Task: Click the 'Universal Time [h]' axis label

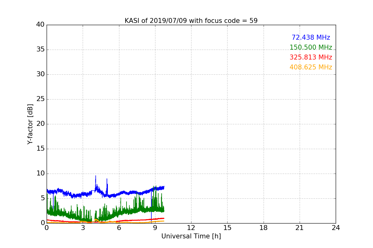Action: pyautogui.click(x=191, y=236)
